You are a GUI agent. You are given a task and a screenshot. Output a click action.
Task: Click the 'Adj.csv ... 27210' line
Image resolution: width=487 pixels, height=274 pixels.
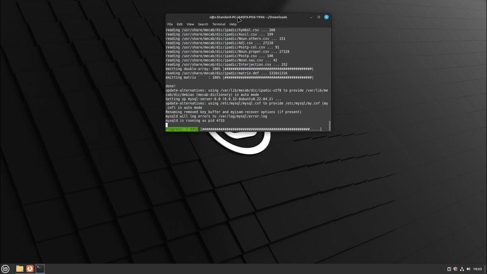[x=219, y=43]
